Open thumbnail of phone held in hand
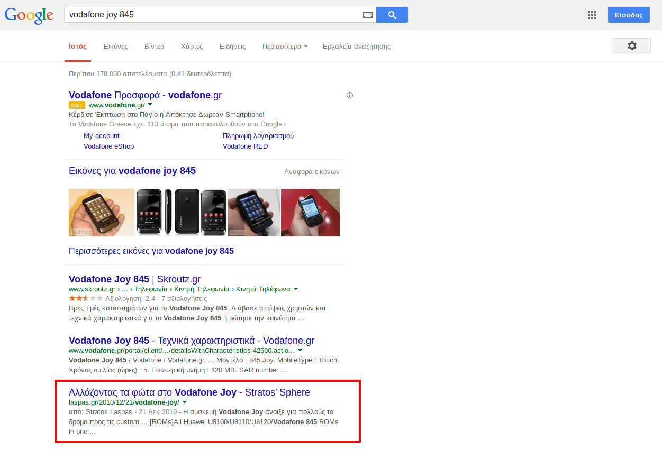Screen dimensions: 662x449 [102, 212]
